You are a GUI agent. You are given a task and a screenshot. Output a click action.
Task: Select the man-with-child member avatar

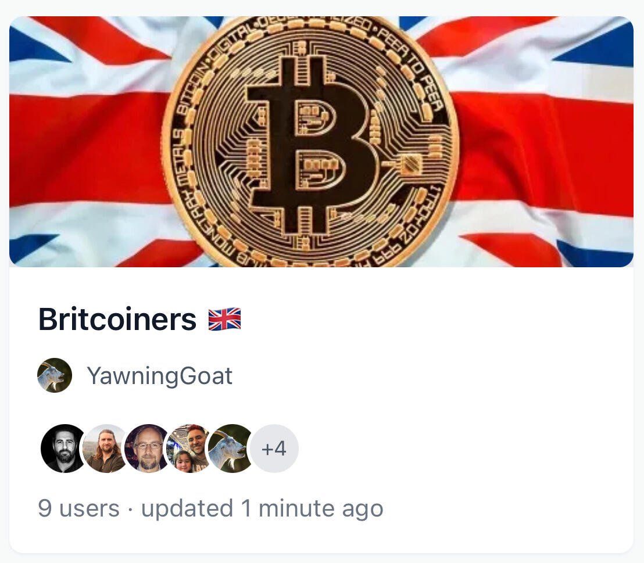click(x=189, y=449)
